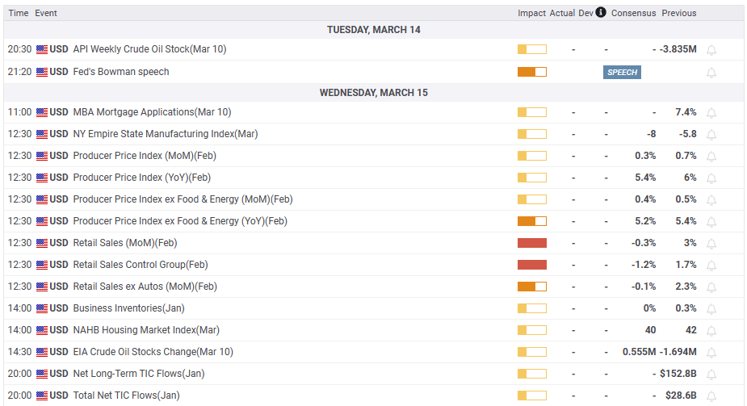Click impact bar for Retail Sales (MoM)
Screen dimensions: 747x406
click(532, 243)
